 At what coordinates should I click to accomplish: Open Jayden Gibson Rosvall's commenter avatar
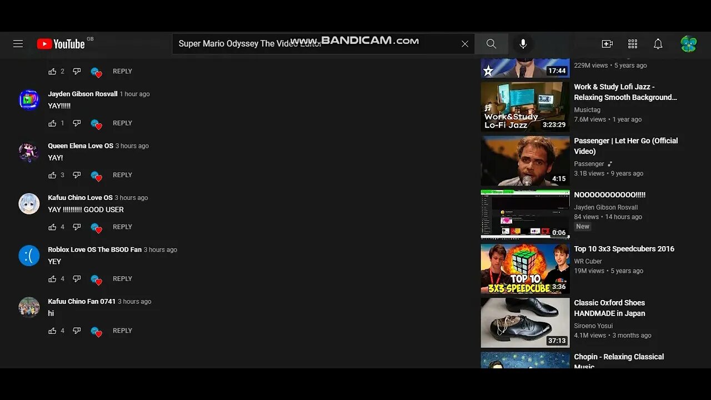29,100
